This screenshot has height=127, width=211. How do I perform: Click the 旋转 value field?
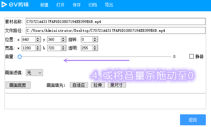click(87, 39)
